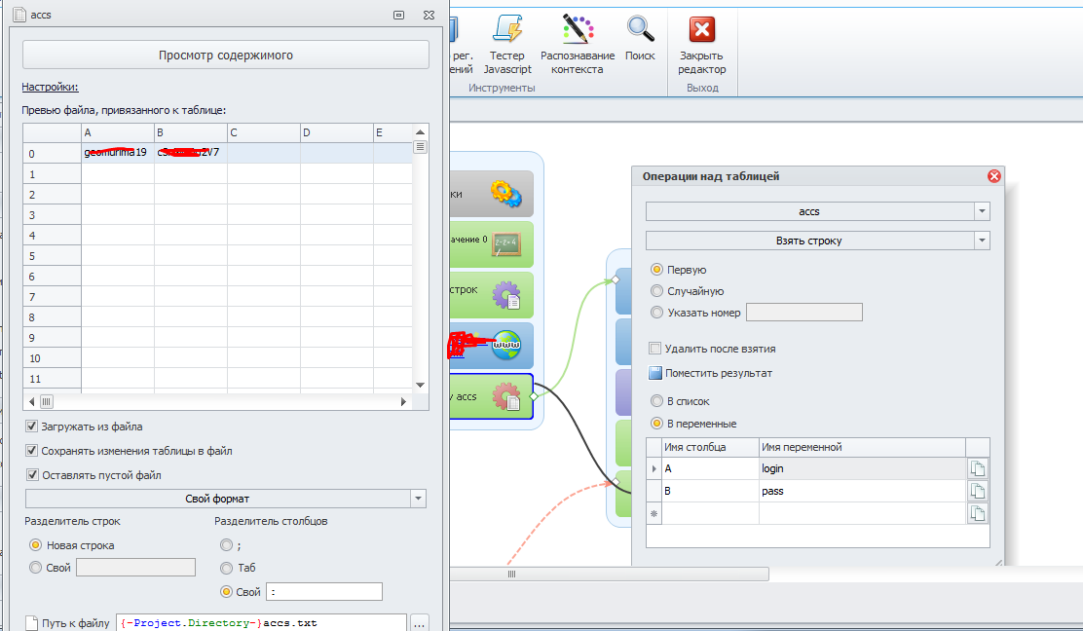
Task: Click the browse '...' button for file path
Action: (419, 623)
